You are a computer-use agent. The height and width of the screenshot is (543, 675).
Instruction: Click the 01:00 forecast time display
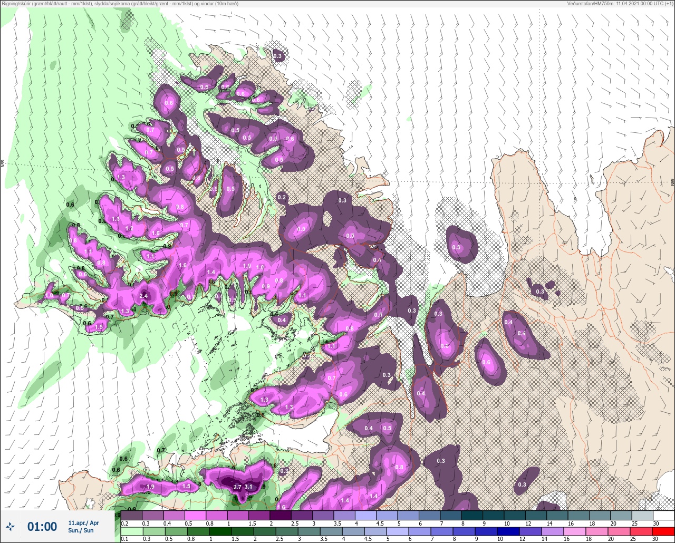[x=42, y=527]
